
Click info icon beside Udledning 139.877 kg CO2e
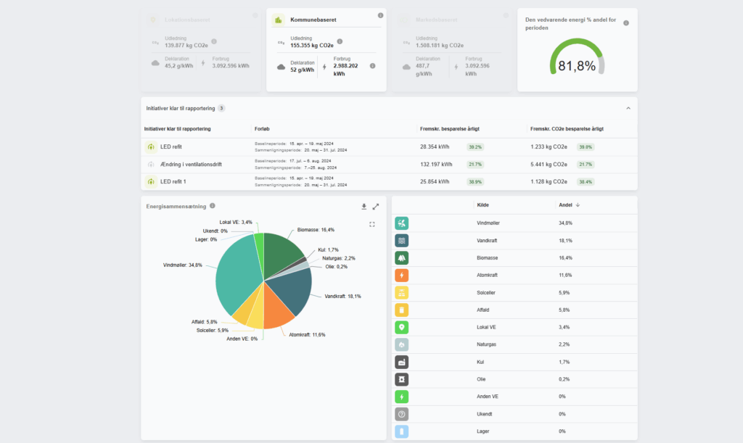pyautogui.click(x=214, y=41)
